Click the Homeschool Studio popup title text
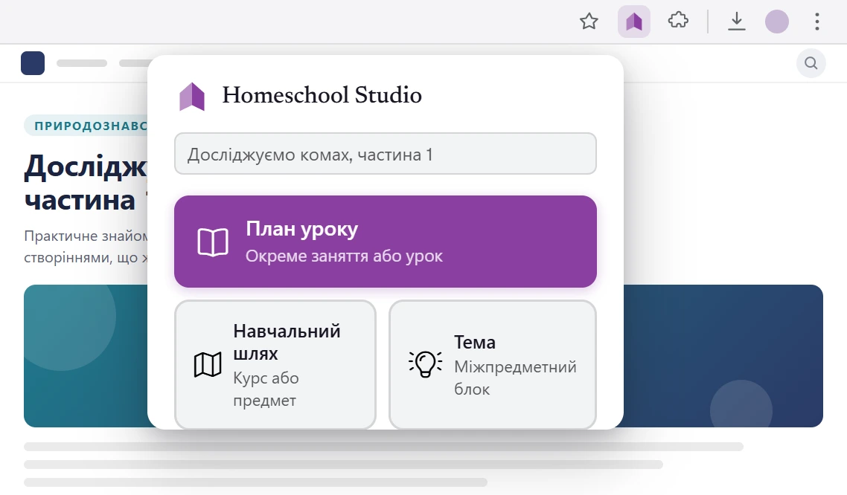This screenshot has width=847, height=495. click(x=322, y=95)
